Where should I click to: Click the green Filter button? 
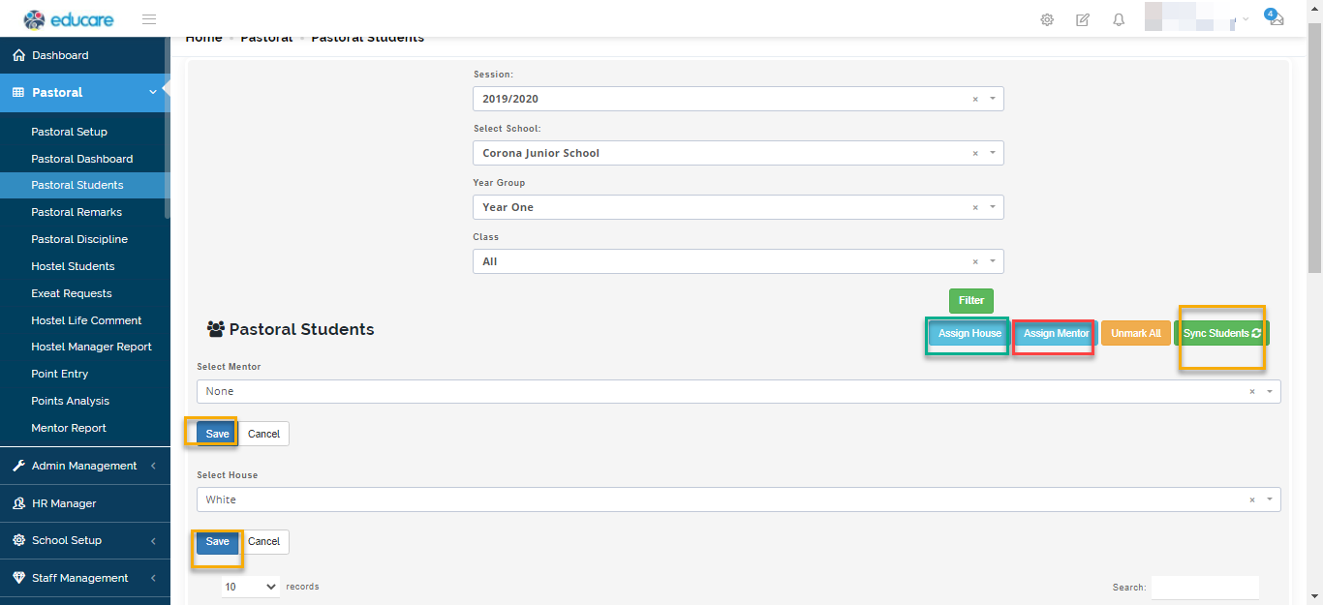point(971,301)
